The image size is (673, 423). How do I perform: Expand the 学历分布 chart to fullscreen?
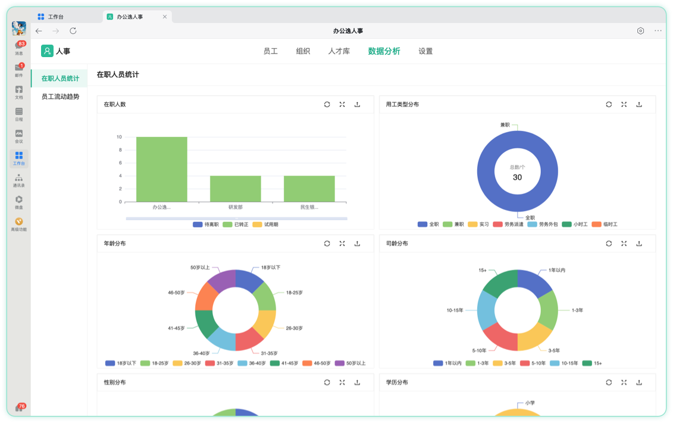(624, 382)
